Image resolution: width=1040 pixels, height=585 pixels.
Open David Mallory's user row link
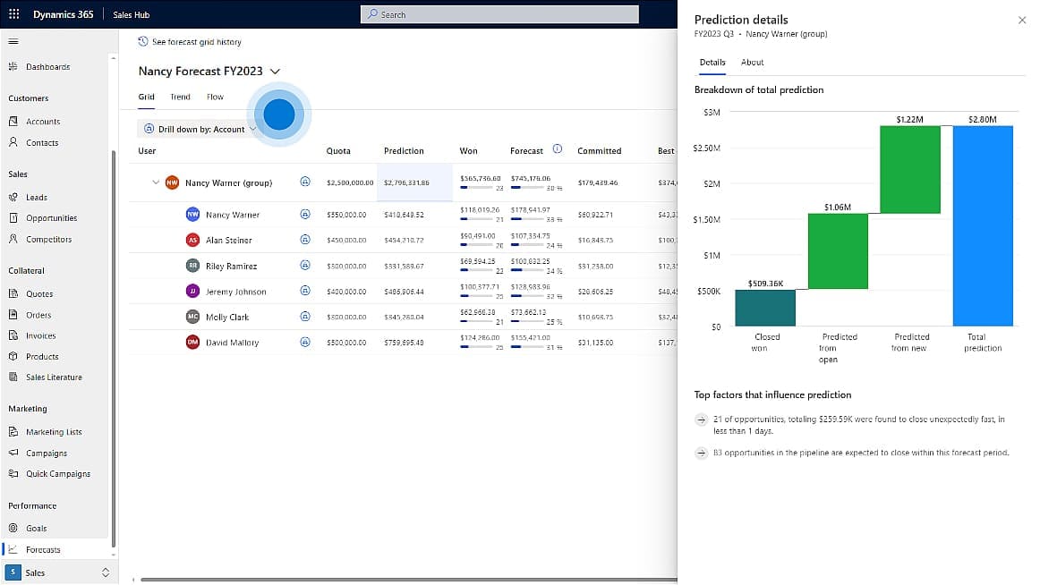tap(232, 343)
